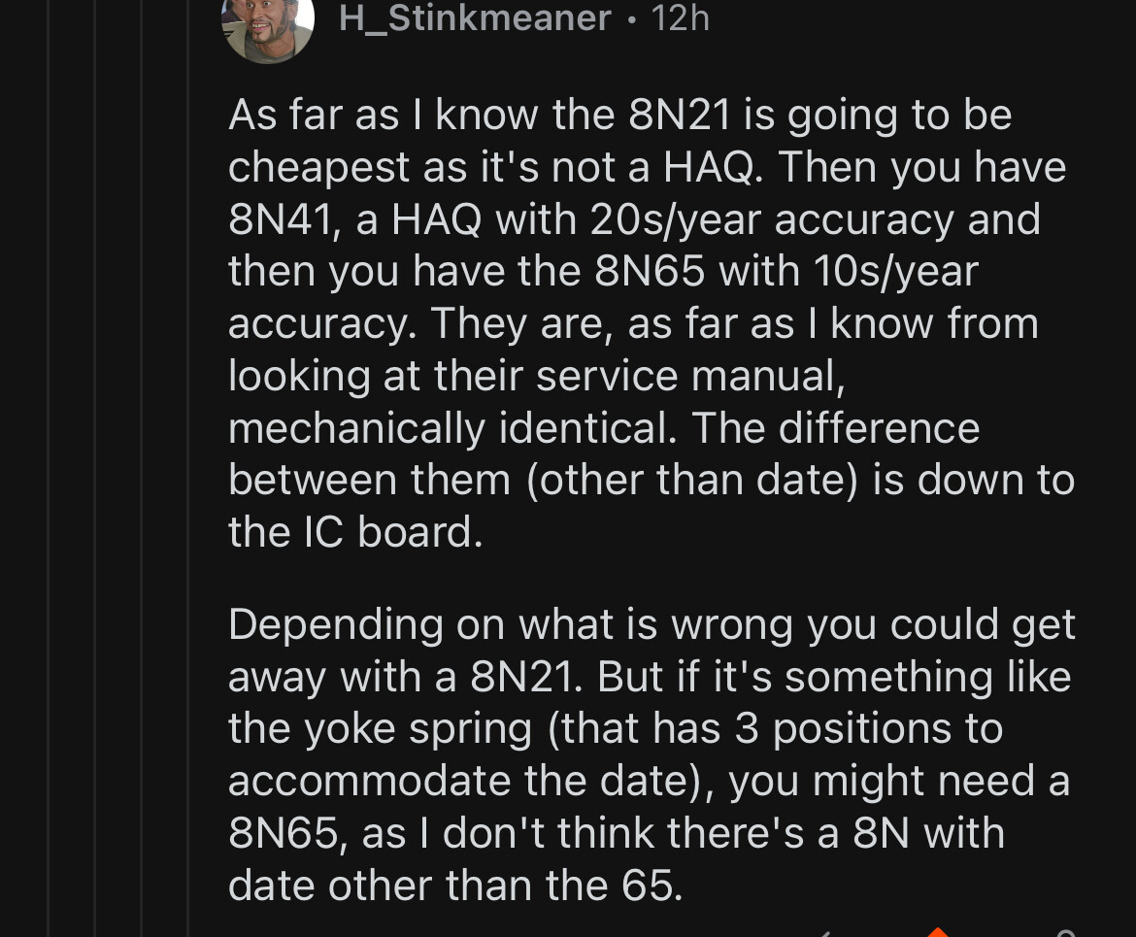Collapse comment via innermost indent line
Viewport: 1136px width, 937px height.
click(x=188, y=468)
